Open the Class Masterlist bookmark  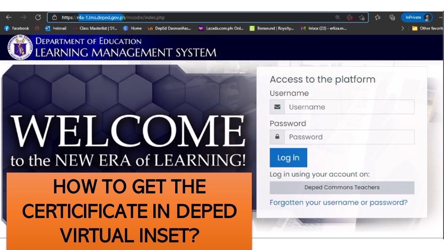(x=95, y=28)
